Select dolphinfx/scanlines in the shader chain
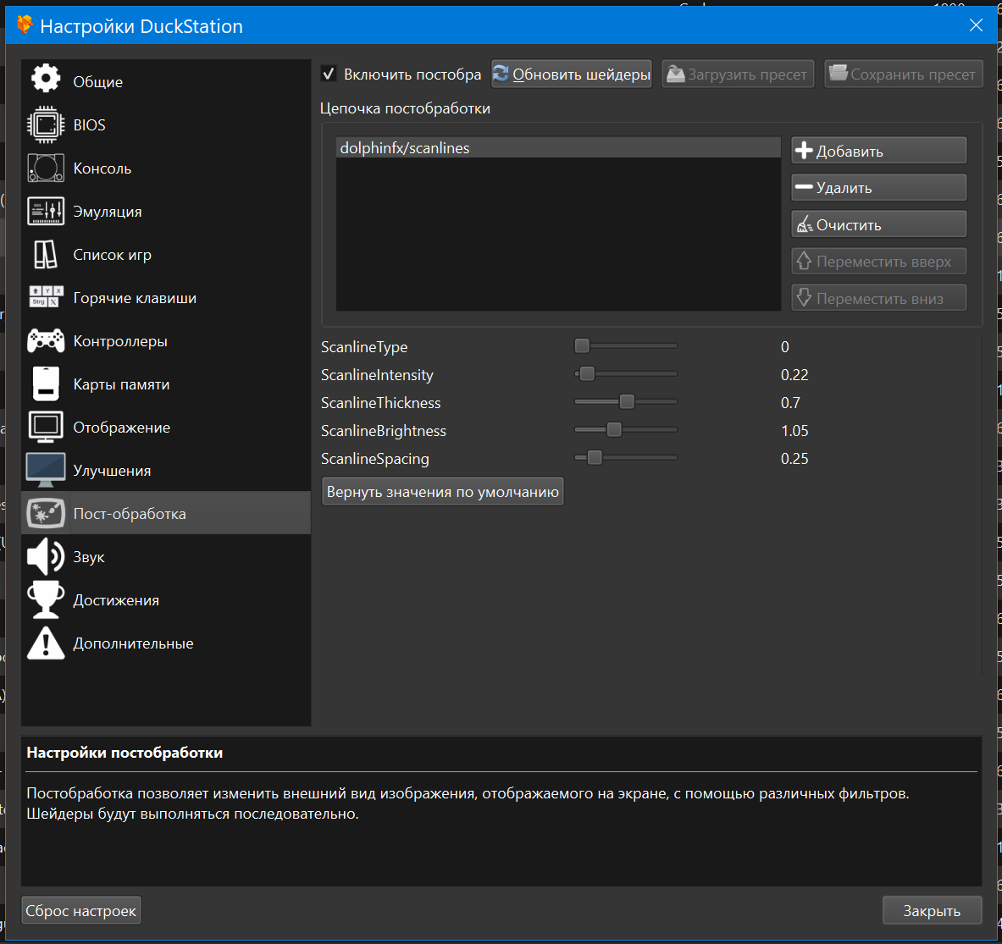 pos(558,147)
